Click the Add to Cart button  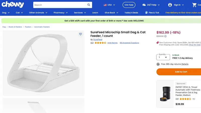(x=181, y=72)
